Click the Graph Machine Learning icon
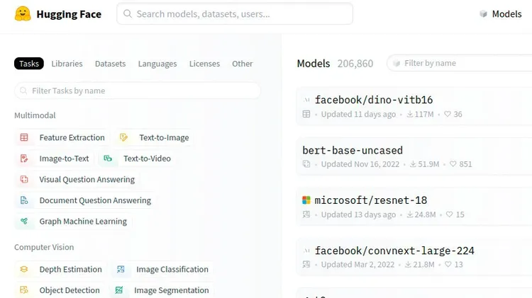The width and height of the screenshot is (532, 298). pos(24,222)
